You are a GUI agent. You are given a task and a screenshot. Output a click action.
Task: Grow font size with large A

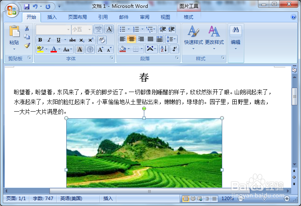[x=100, y=49]
